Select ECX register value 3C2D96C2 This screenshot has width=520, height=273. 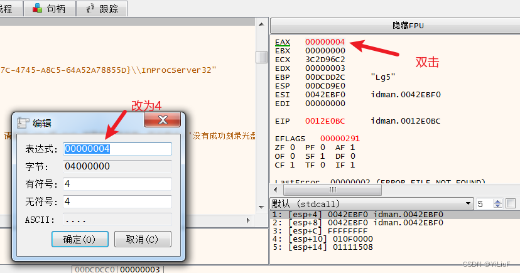click(325, 60)
